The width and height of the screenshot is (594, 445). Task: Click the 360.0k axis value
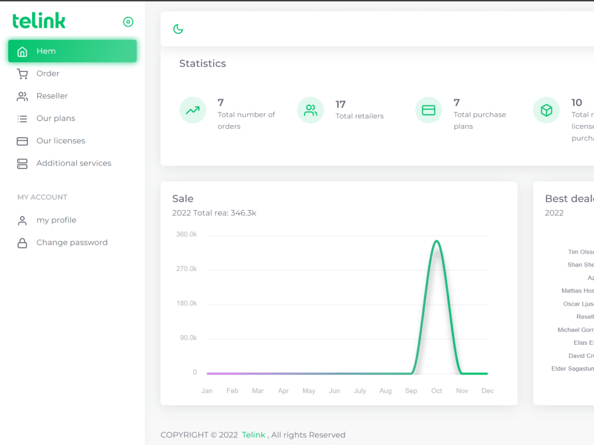(187, 234)
